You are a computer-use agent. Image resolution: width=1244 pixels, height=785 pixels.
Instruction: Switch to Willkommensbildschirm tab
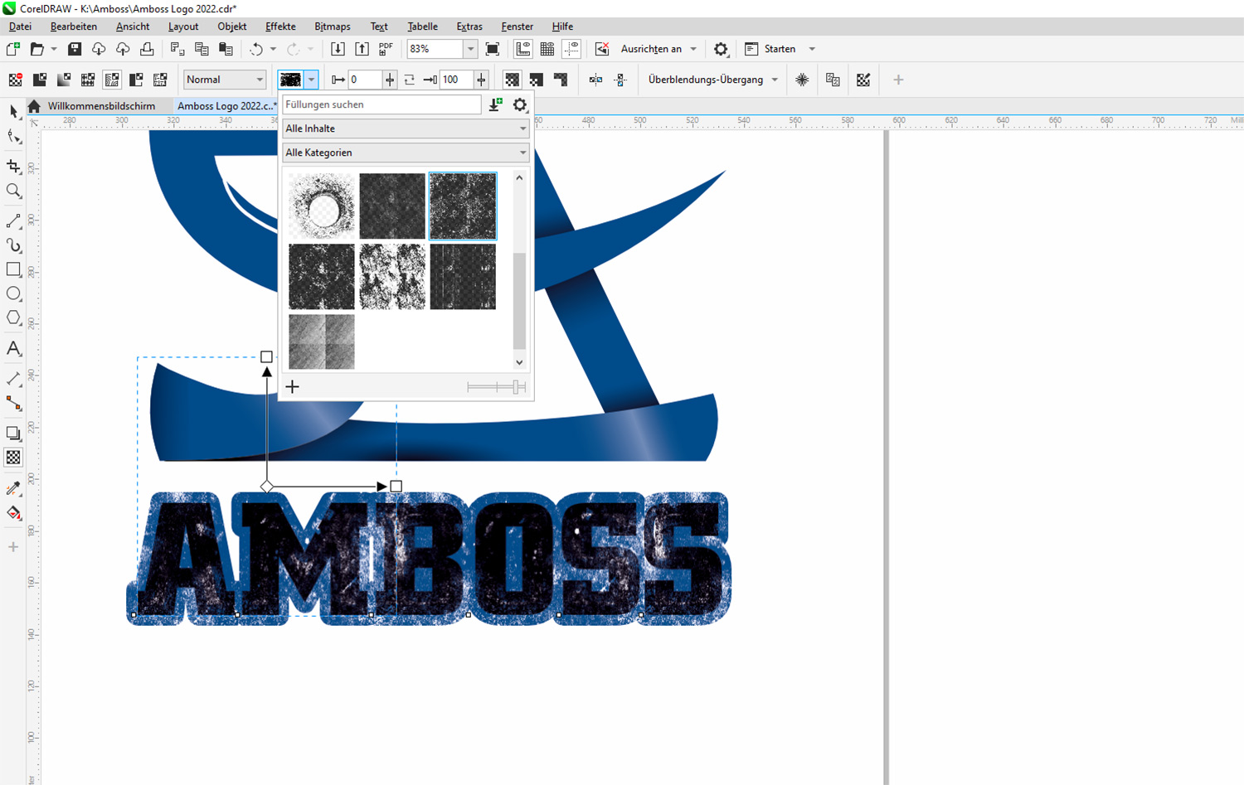click(101, 106)
